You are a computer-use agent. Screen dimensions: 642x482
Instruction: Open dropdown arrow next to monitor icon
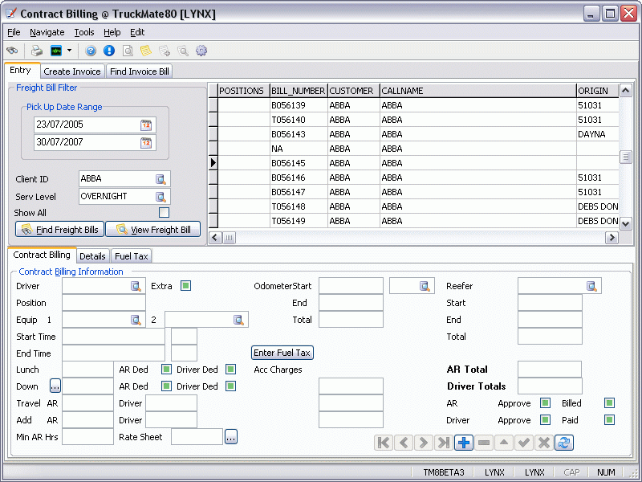[x=70, y=51]
